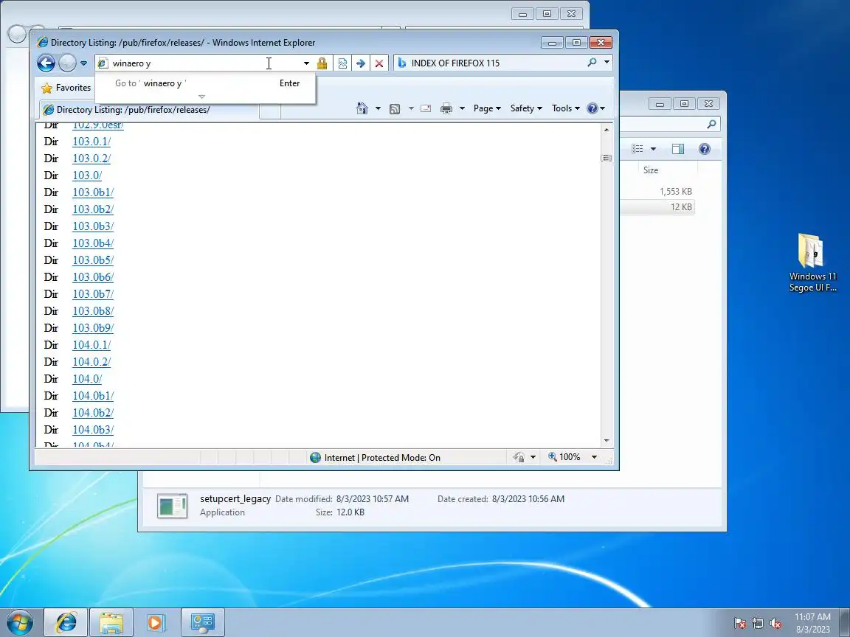The width and height of the screenshot is (850, 637).
Task: Click the page scrollbar down arrow
Action: pos(607,441)
